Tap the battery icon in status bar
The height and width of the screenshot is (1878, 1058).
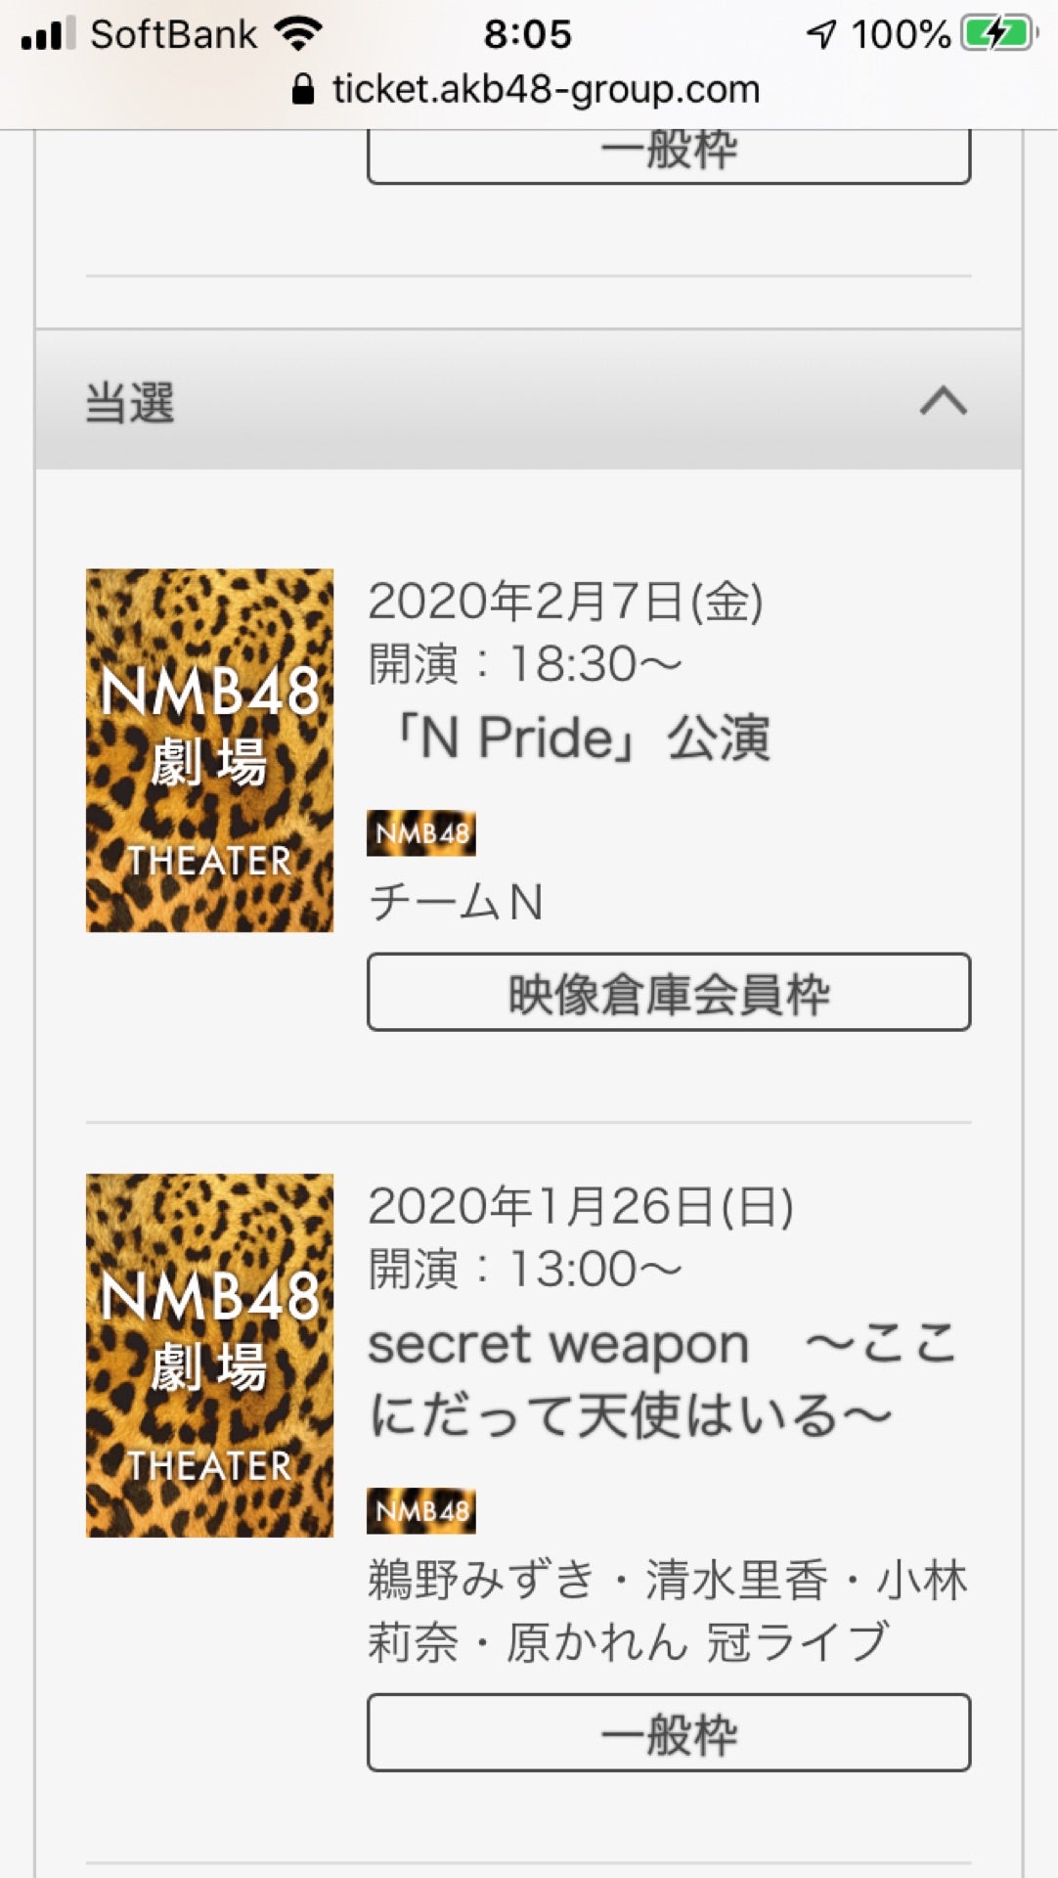[x=997, y=34]
